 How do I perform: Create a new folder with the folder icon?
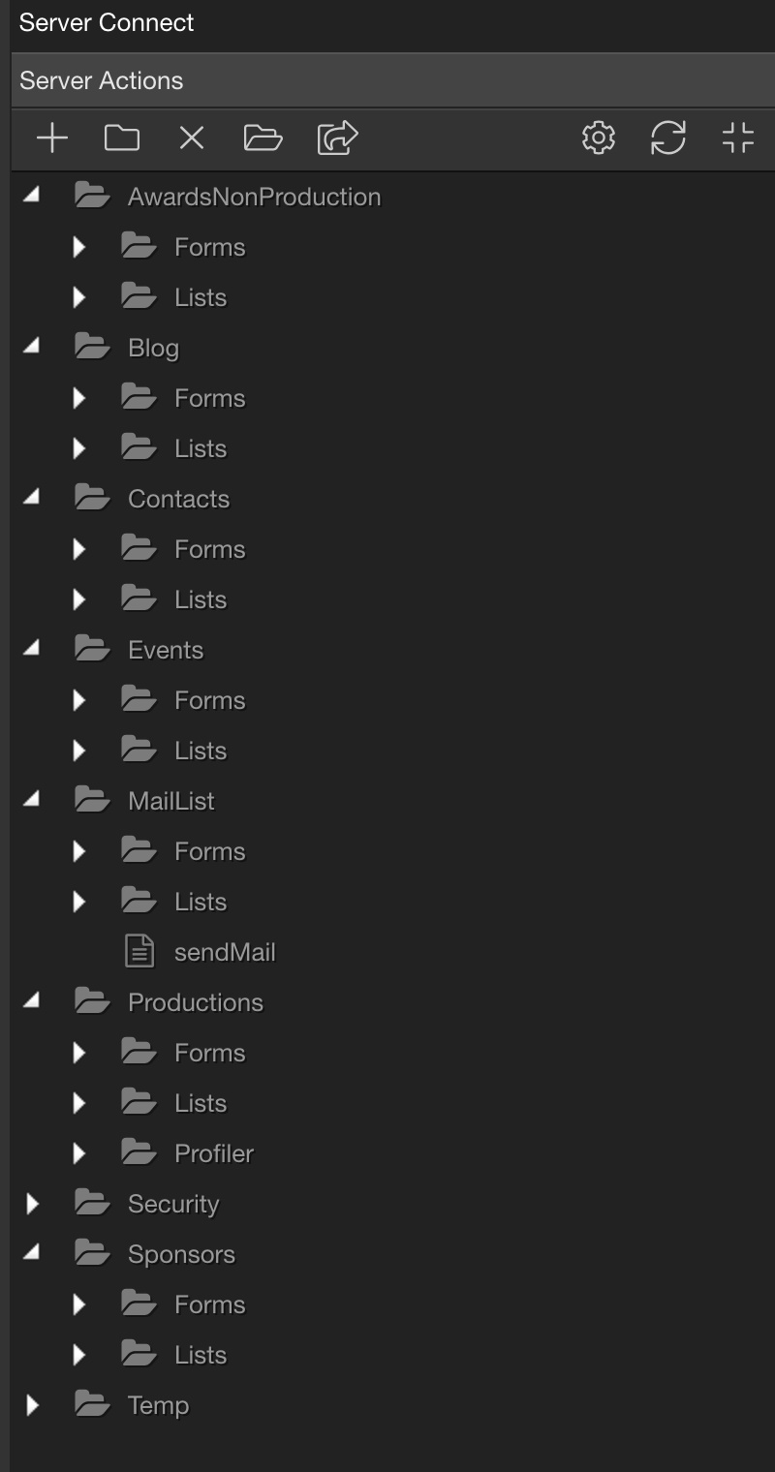pyautogui.click(x=121, y=138)
